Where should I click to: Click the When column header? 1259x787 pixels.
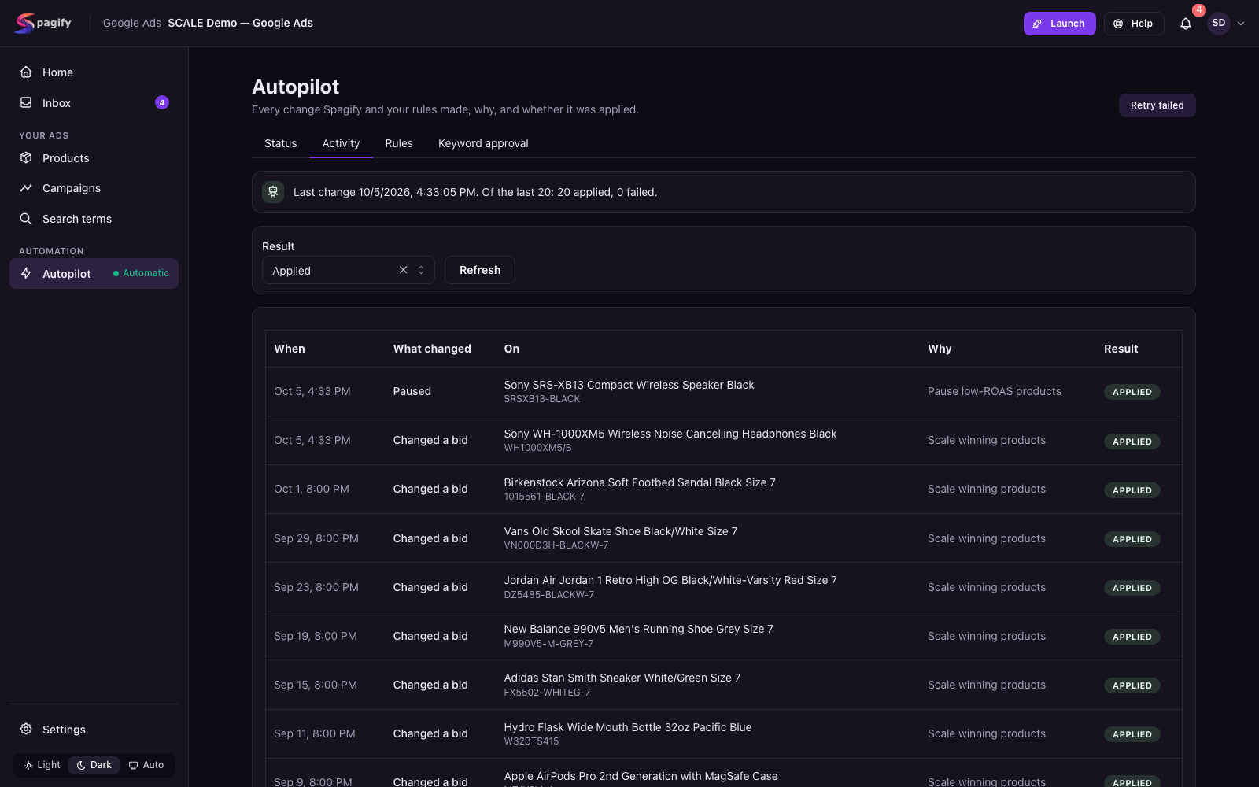pos(290,349)
